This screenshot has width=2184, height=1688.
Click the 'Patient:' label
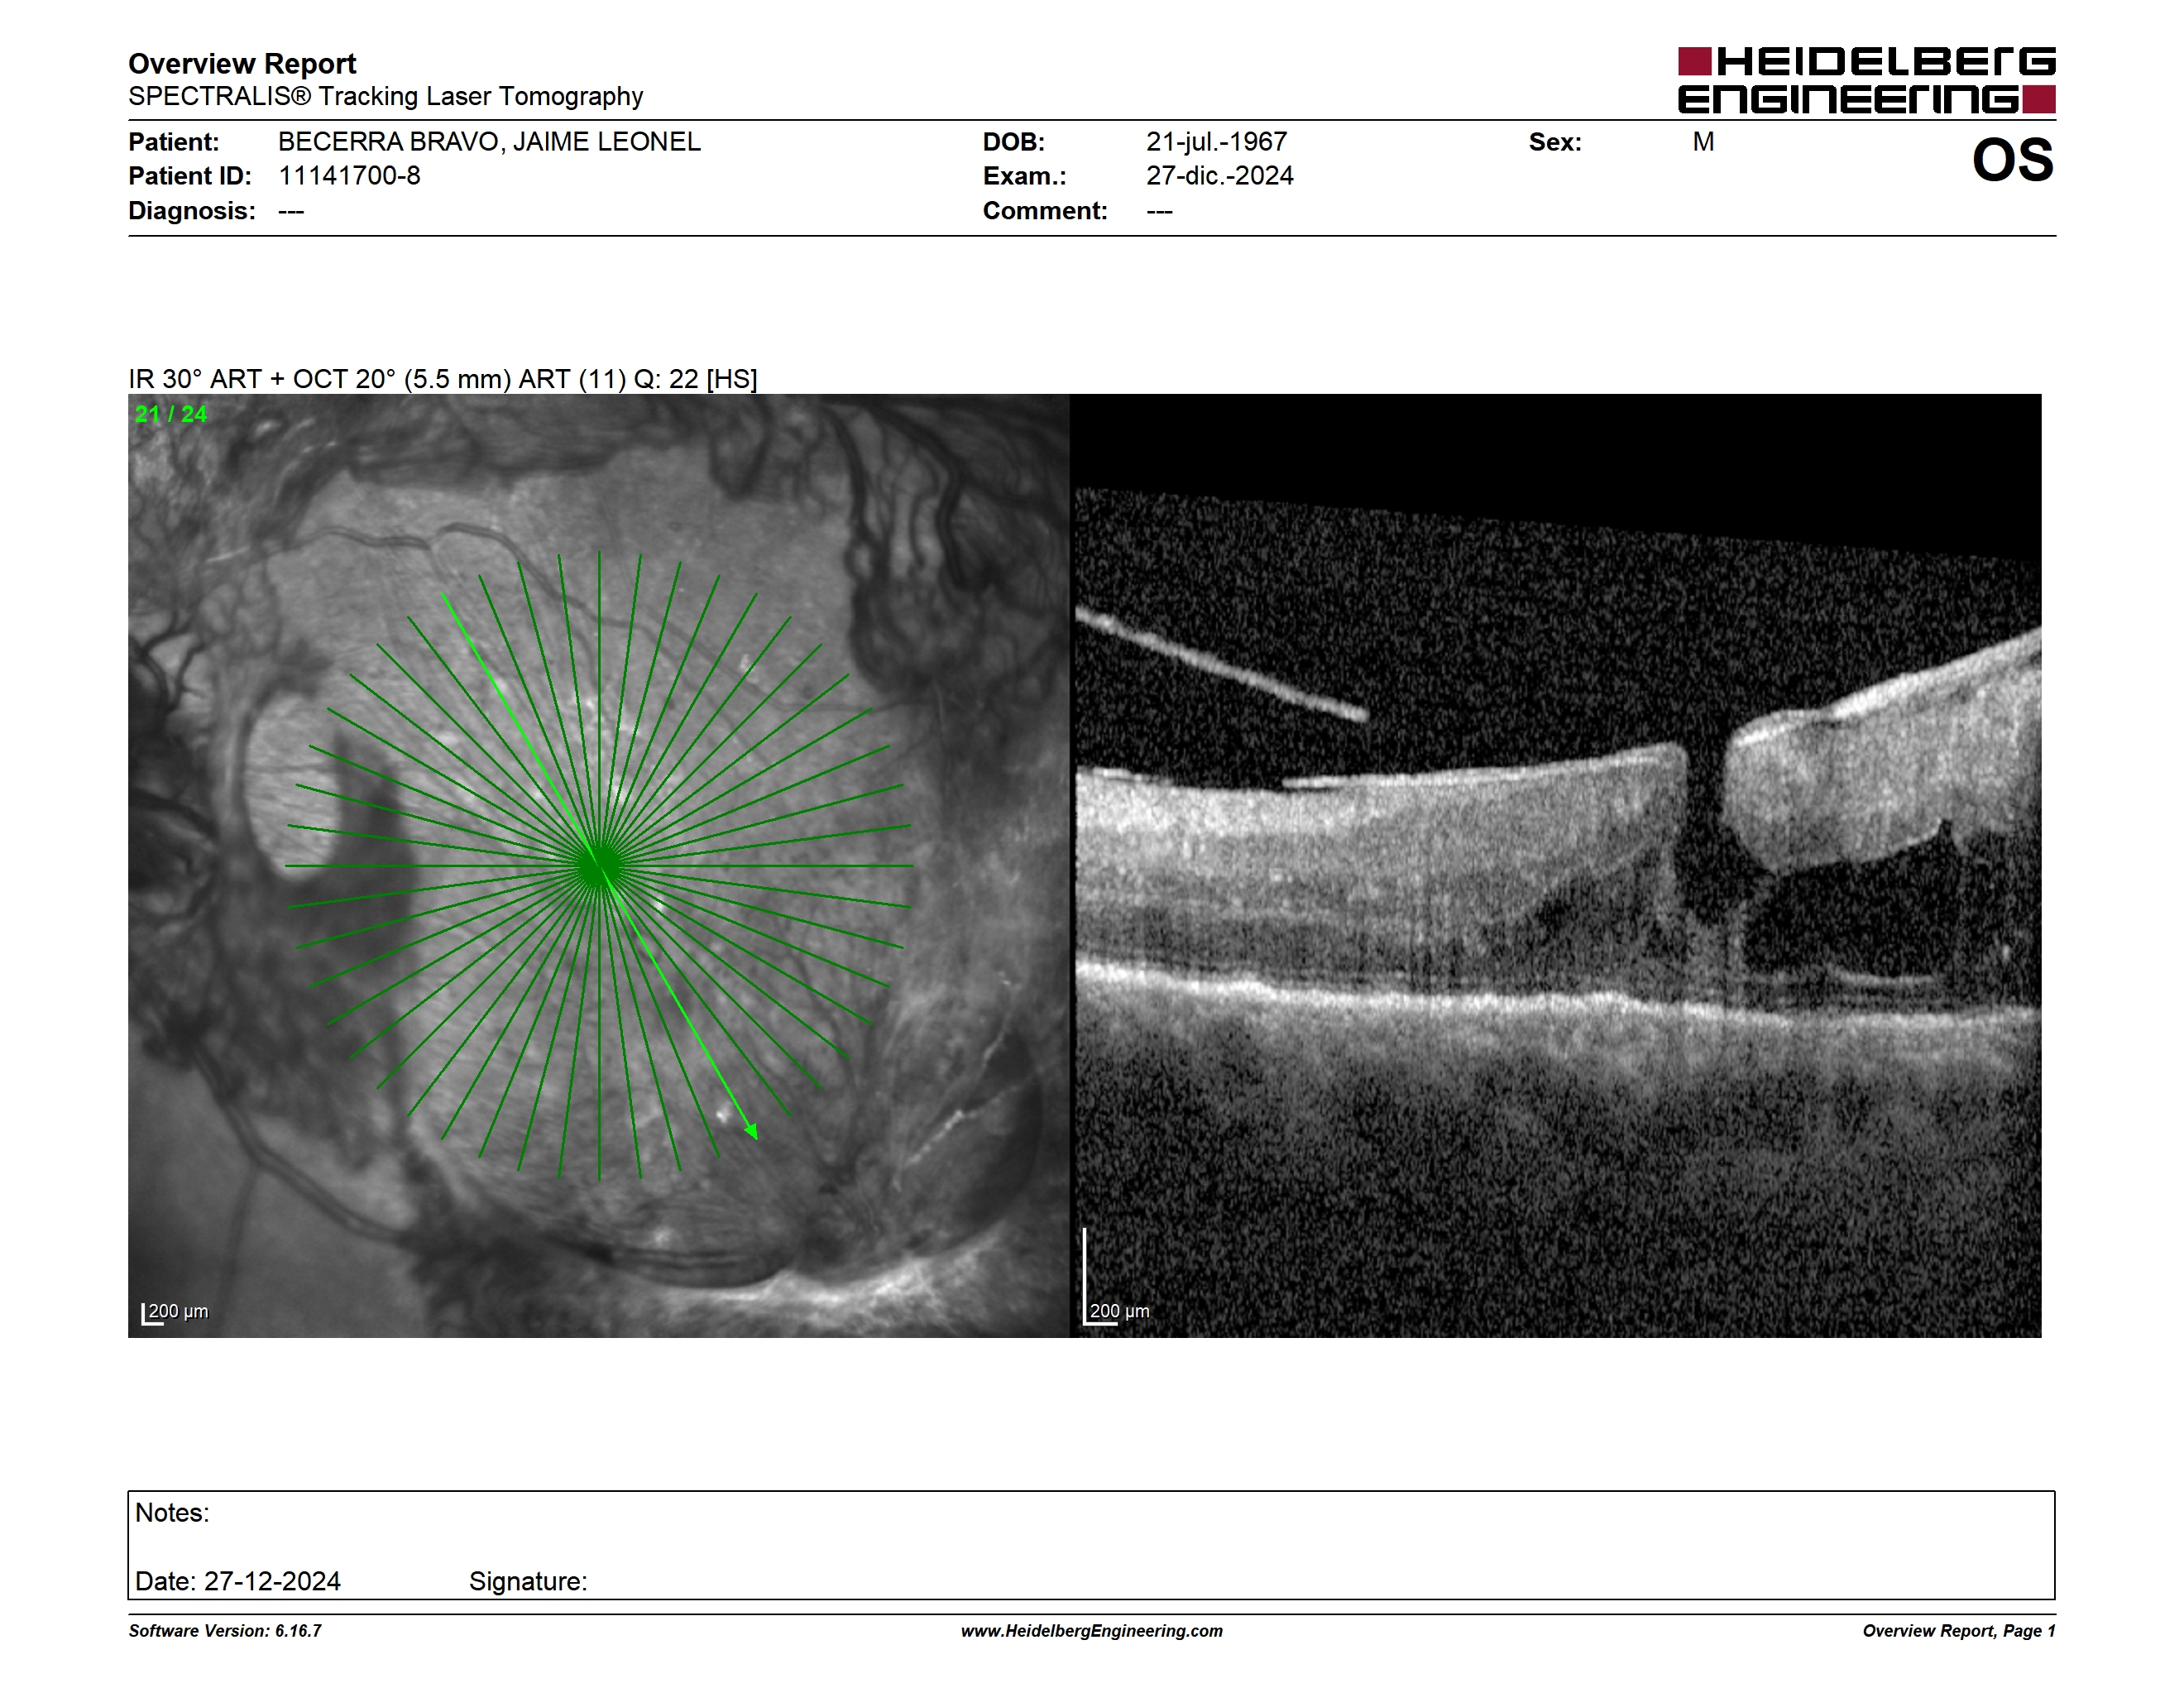tap(173, 142)
